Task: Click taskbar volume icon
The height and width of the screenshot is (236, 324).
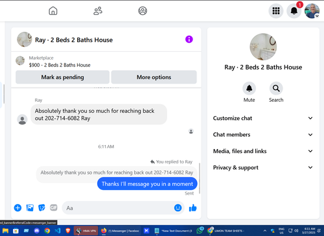Action: (x=296, y=231)
